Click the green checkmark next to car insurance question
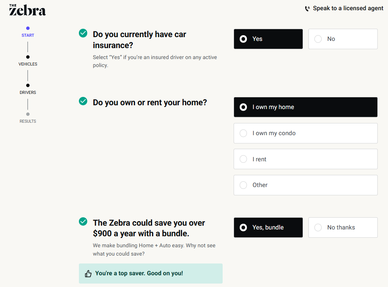 [83, 33]
